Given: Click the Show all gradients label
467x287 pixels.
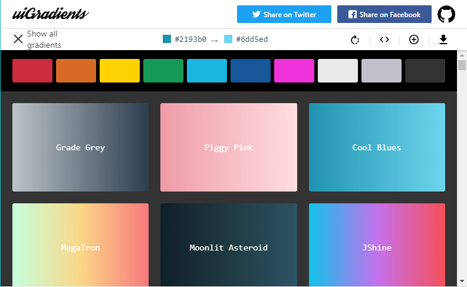Looking at the screenshot, I should tap(44, 39).
